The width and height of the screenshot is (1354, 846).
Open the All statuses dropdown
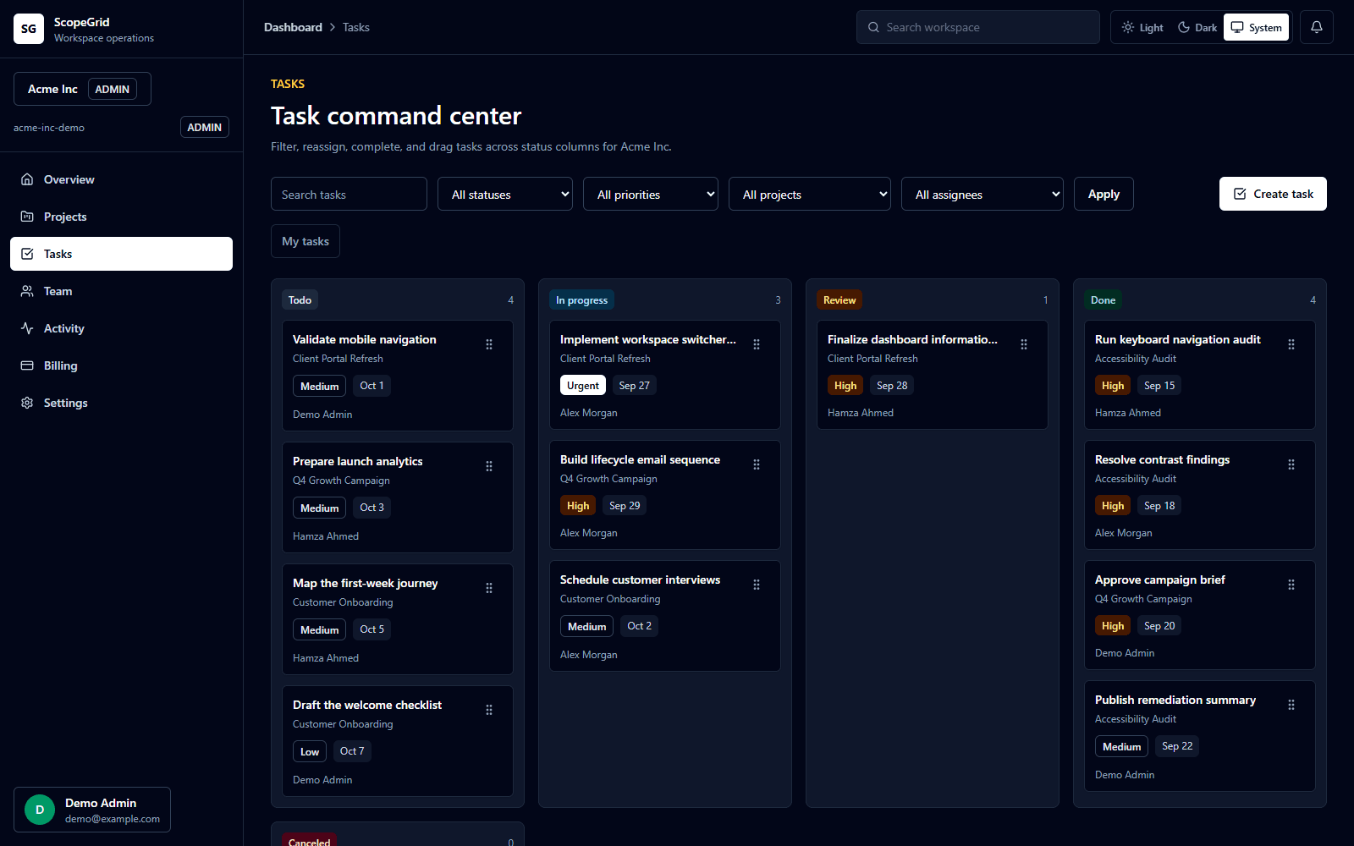505,194
